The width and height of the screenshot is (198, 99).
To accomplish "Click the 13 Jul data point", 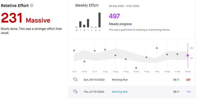I will coord(74,51).
